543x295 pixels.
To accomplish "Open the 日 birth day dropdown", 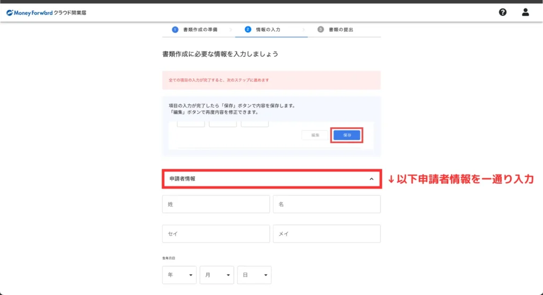I will point(254,275).
